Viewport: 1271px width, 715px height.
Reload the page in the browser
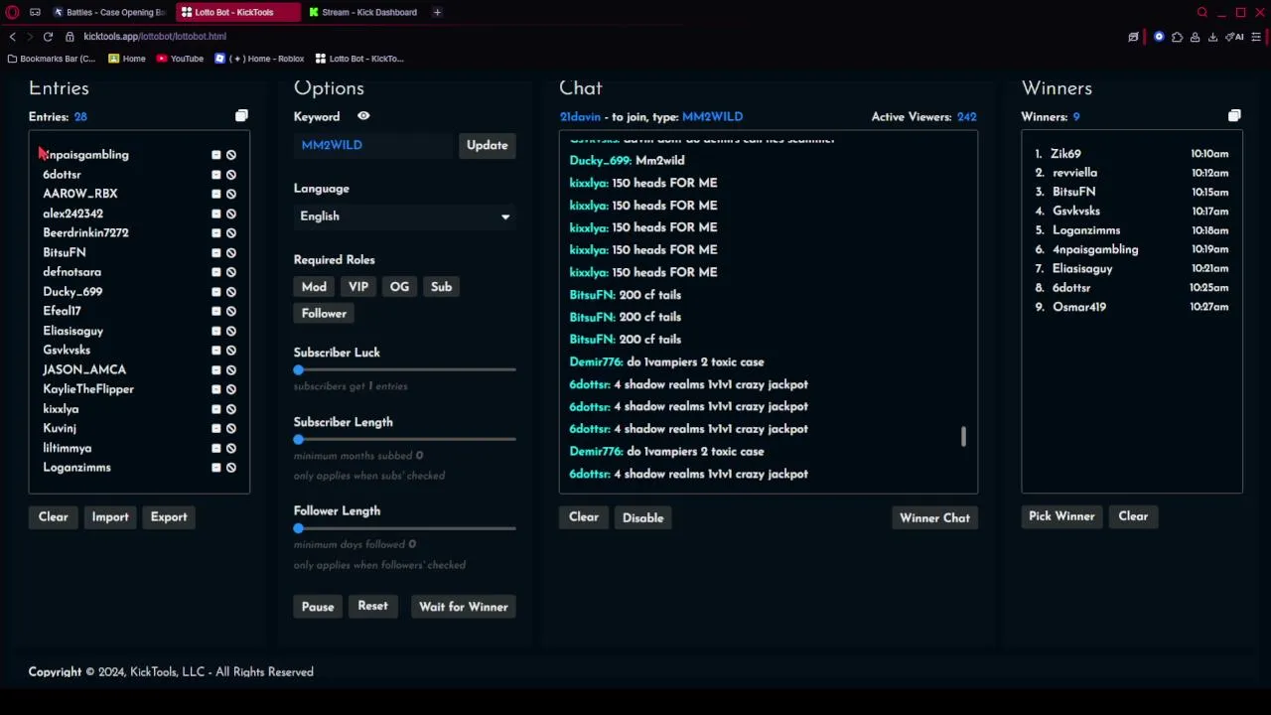(48, 37)
